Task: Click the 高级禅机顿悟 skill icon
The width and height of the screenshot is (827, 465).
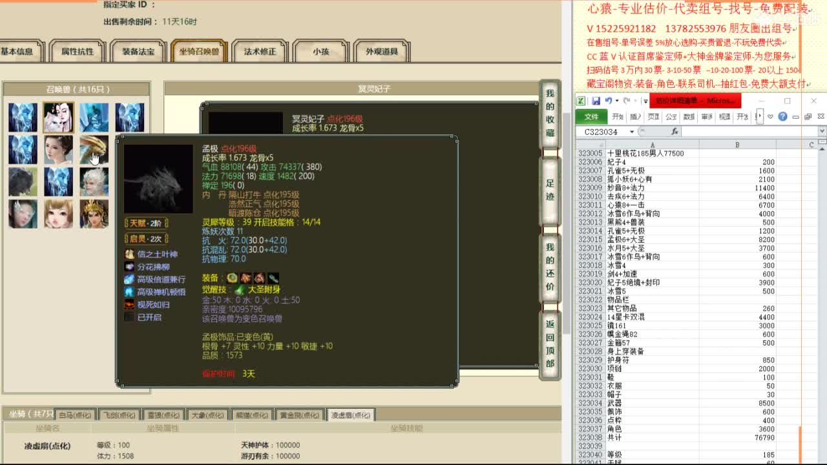Action: coord(129,291)
